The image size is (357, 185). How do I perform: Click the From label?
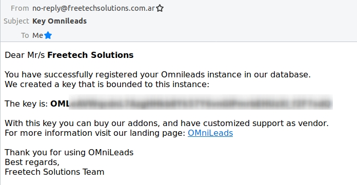click(x=20, y=8)
